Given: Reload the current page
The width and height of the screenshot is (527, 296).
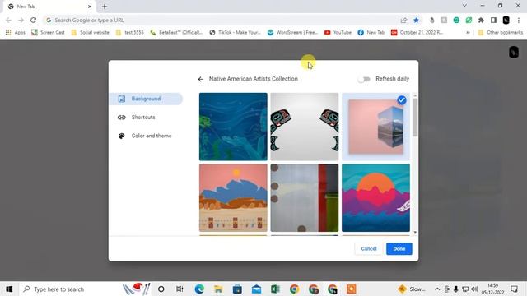Looking at the screenshot, I should click(x=33, y=20).
